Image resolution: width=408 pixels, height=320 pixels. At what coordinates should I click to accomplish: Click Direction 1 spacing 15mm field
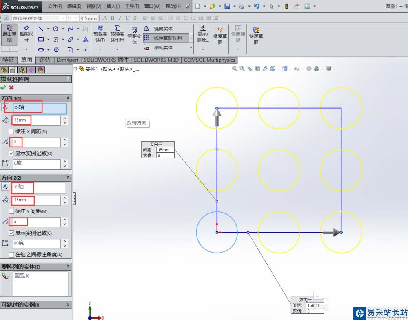click(36, 120)
